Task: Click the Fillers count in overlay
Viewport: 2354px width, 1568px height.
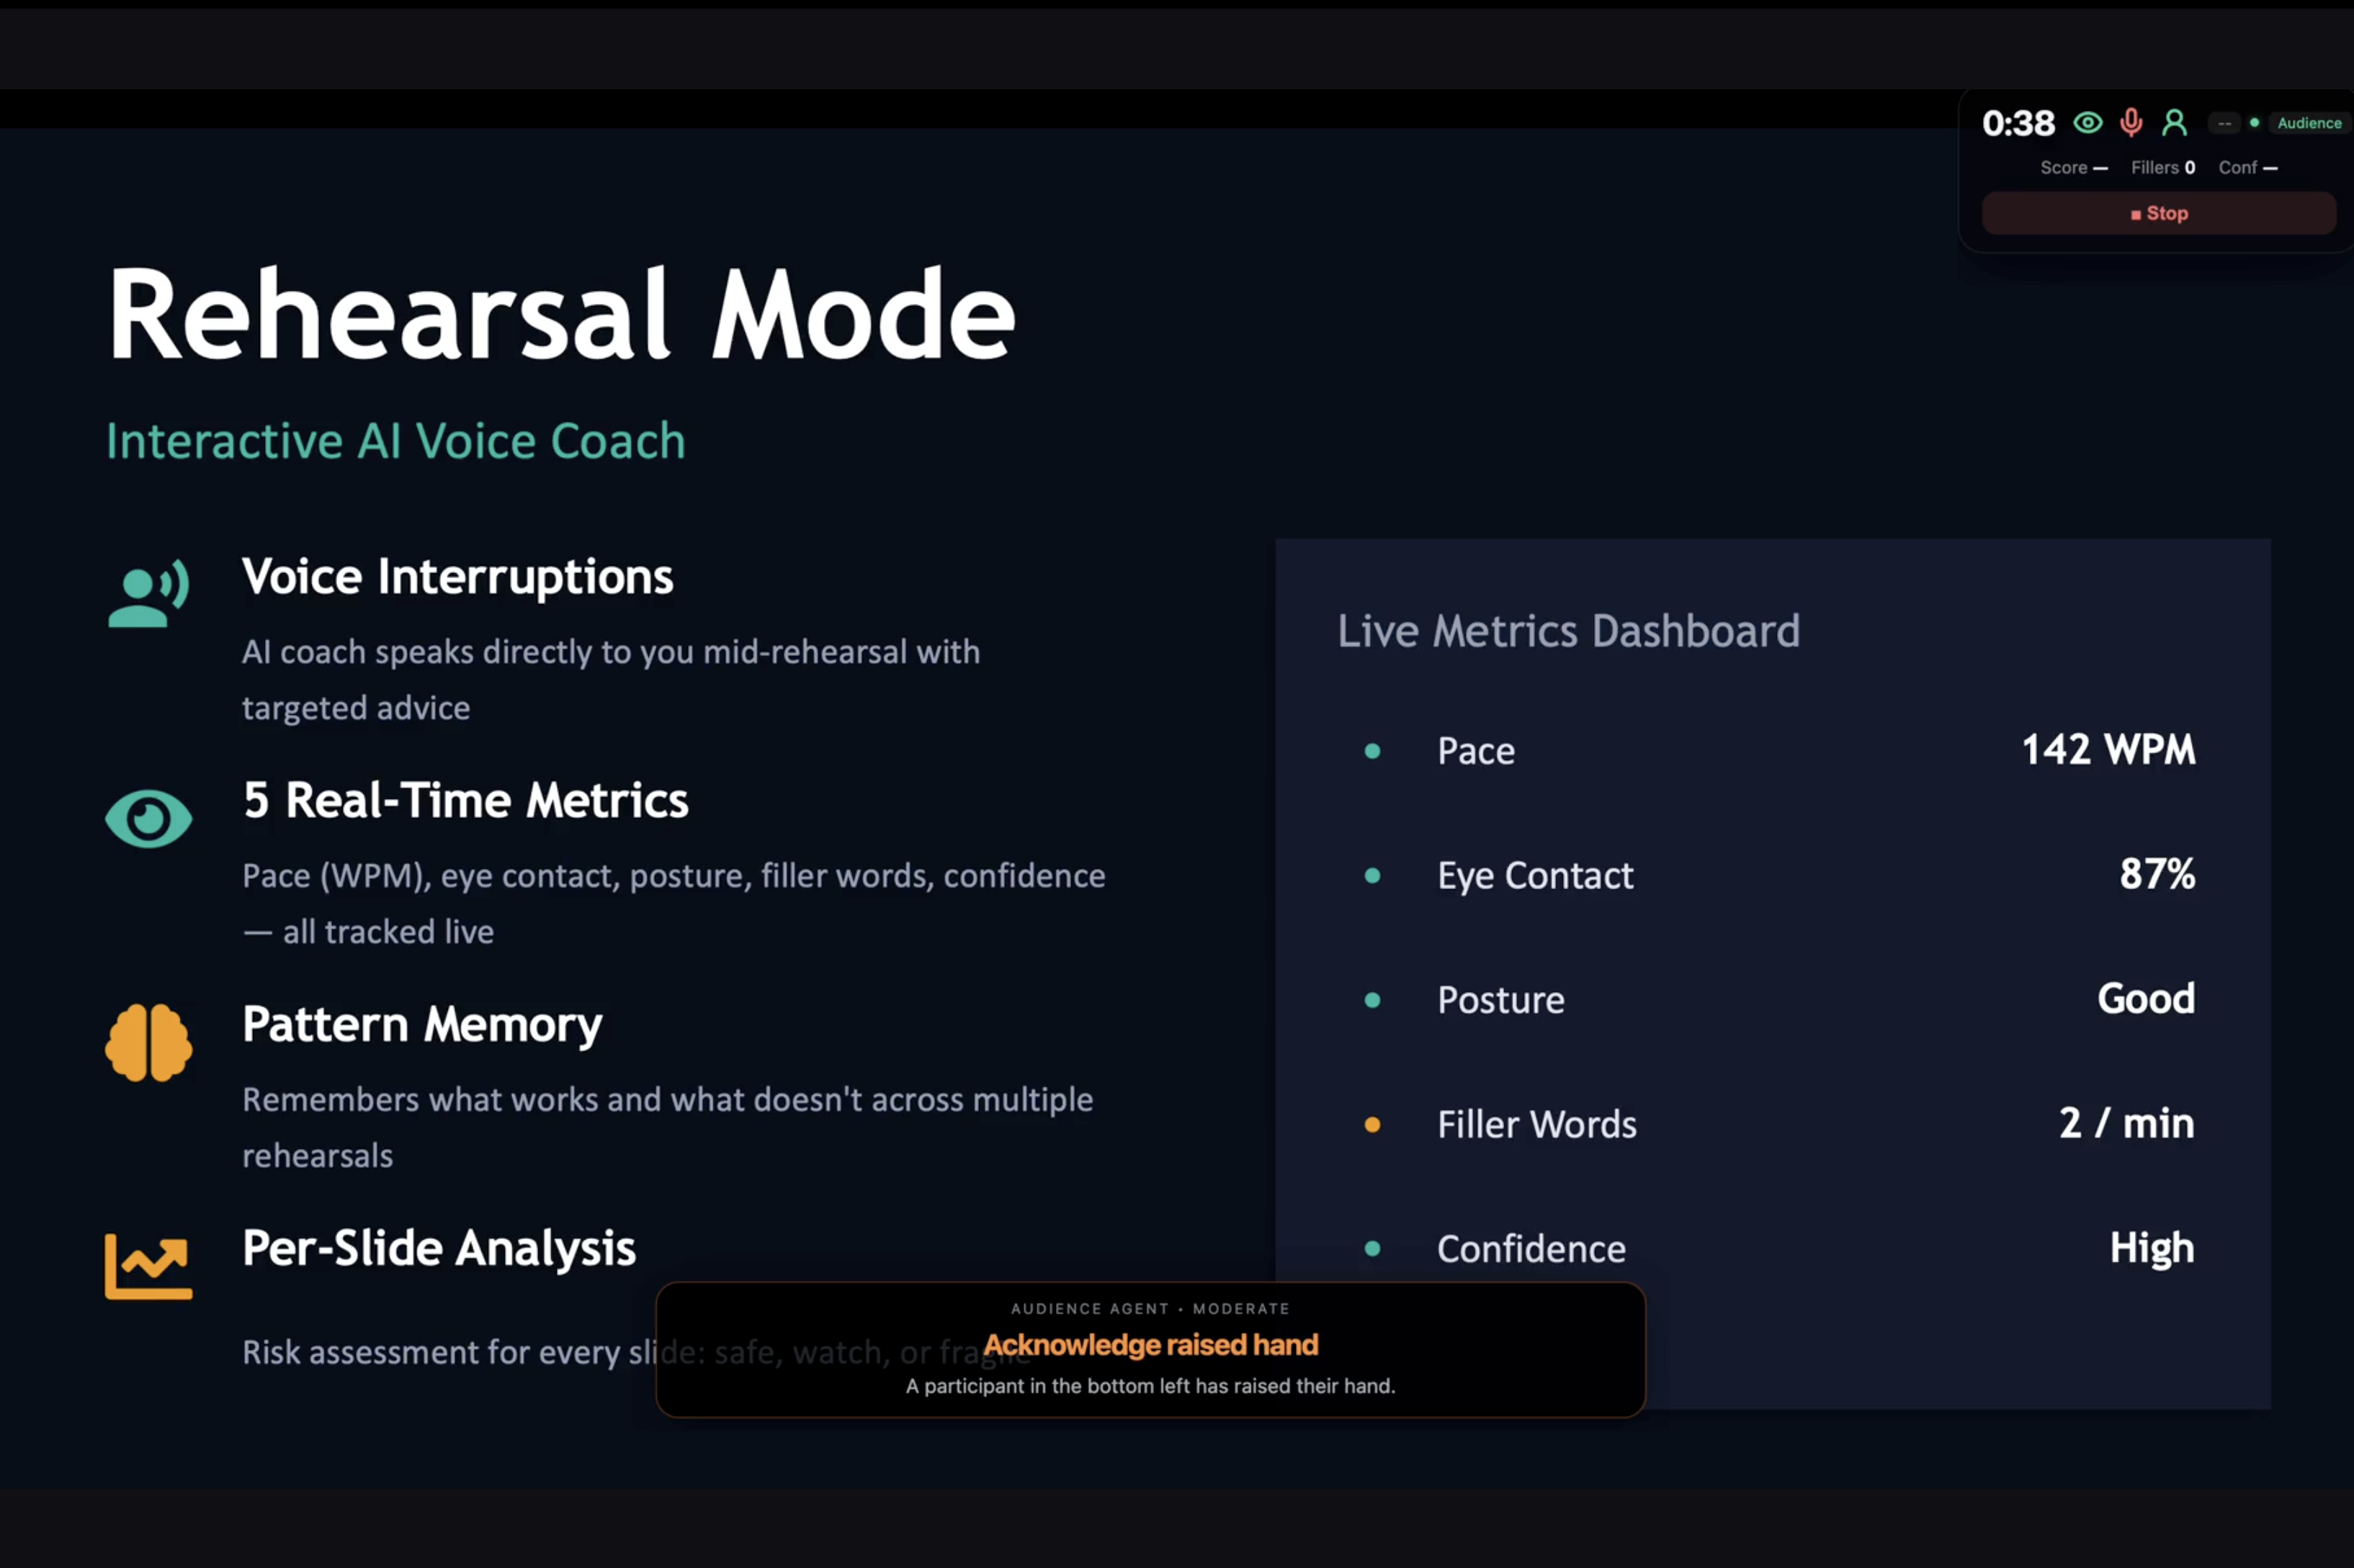Action: point(2162,168)
